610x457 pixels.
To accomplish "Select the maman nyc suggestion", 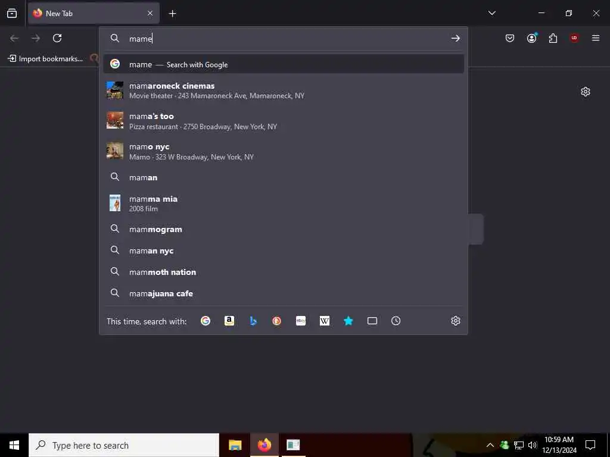I will [x=283, y=251].
